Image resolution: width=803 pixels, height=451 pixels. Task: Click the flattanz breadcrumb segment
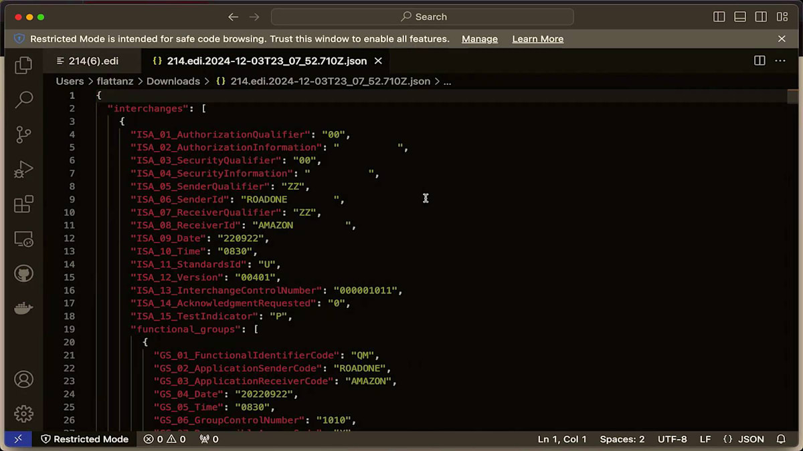coord(115,81)
